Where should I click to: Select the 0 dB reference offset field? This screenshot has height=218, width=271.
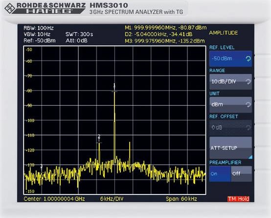pyautogui.click(x=230, y=128)
